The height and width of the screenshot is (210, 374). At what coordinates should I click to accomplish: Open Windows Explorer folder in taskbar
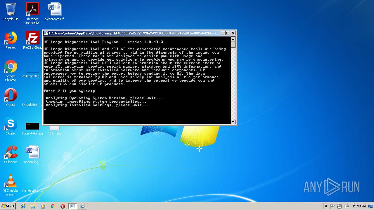(33, 206)
